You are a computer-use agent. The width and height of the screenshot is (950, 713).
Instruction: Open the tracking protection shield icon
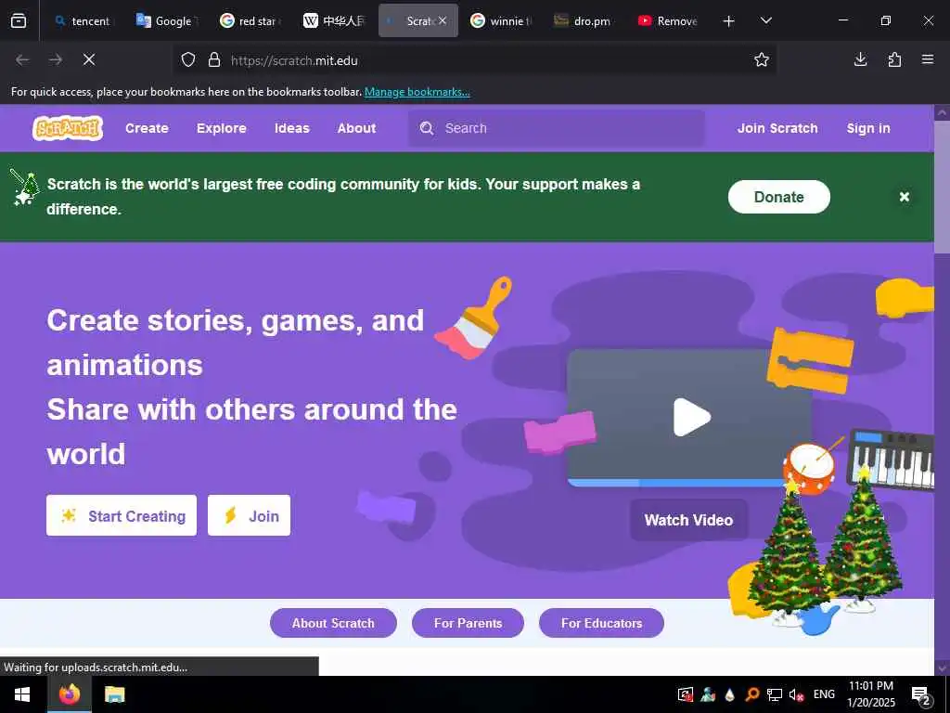(188, 60)
